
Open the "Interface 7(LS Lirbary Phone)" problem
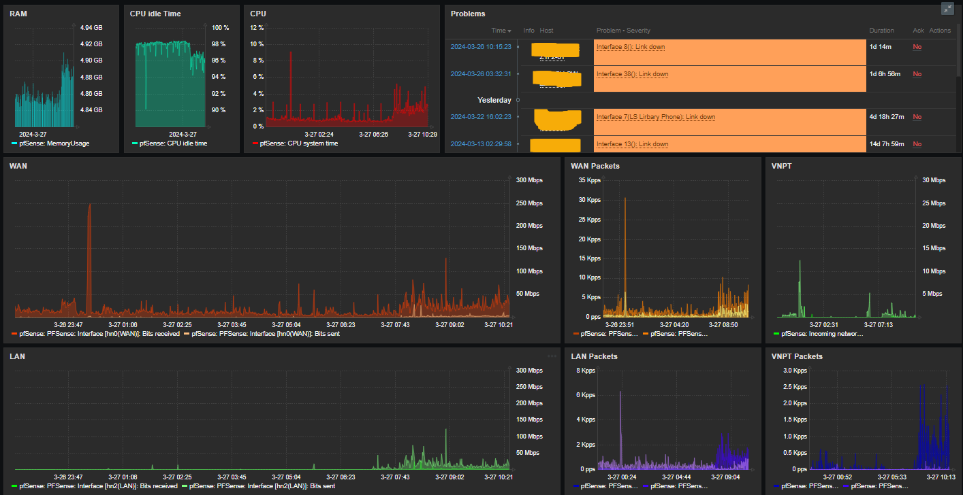(x=655, y=117)
